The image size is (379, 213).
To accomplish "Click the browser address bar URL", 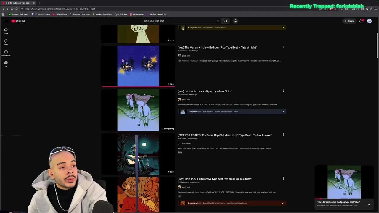I will click(x=60, y=9).
